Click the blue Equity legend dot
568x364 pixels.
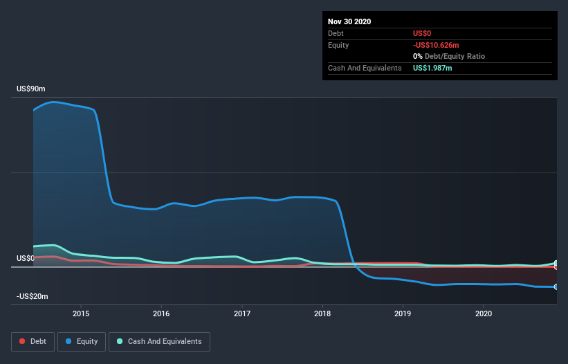click(68, 341)
